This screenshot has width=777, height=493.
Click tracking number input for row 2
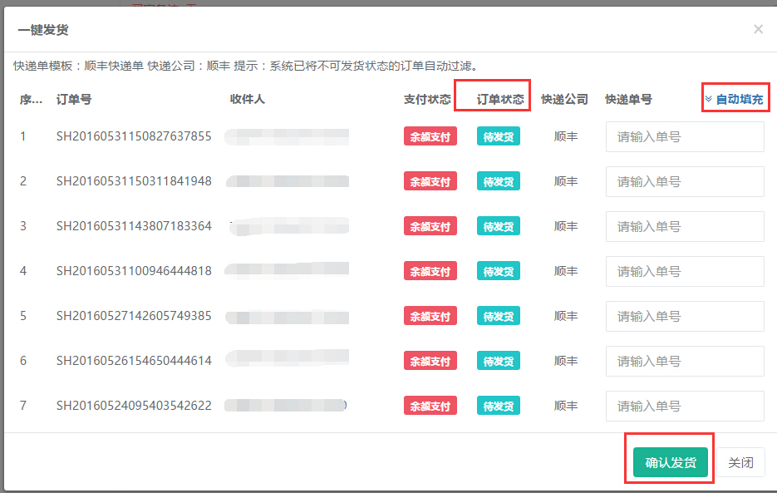[685, 181]
